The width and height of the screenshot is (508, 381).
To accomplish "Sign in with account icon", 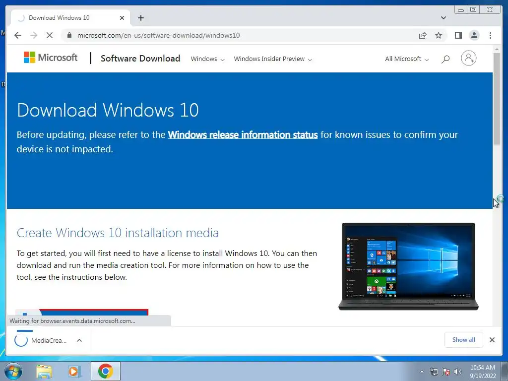I will tap(468, 59).
